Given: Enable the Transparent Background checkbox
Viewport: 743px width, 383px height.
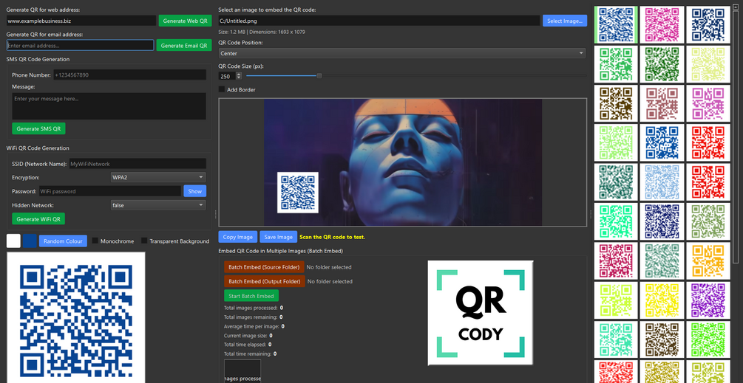Looking at the screenshot, I should pyautogui.click(x=144, y=241).
